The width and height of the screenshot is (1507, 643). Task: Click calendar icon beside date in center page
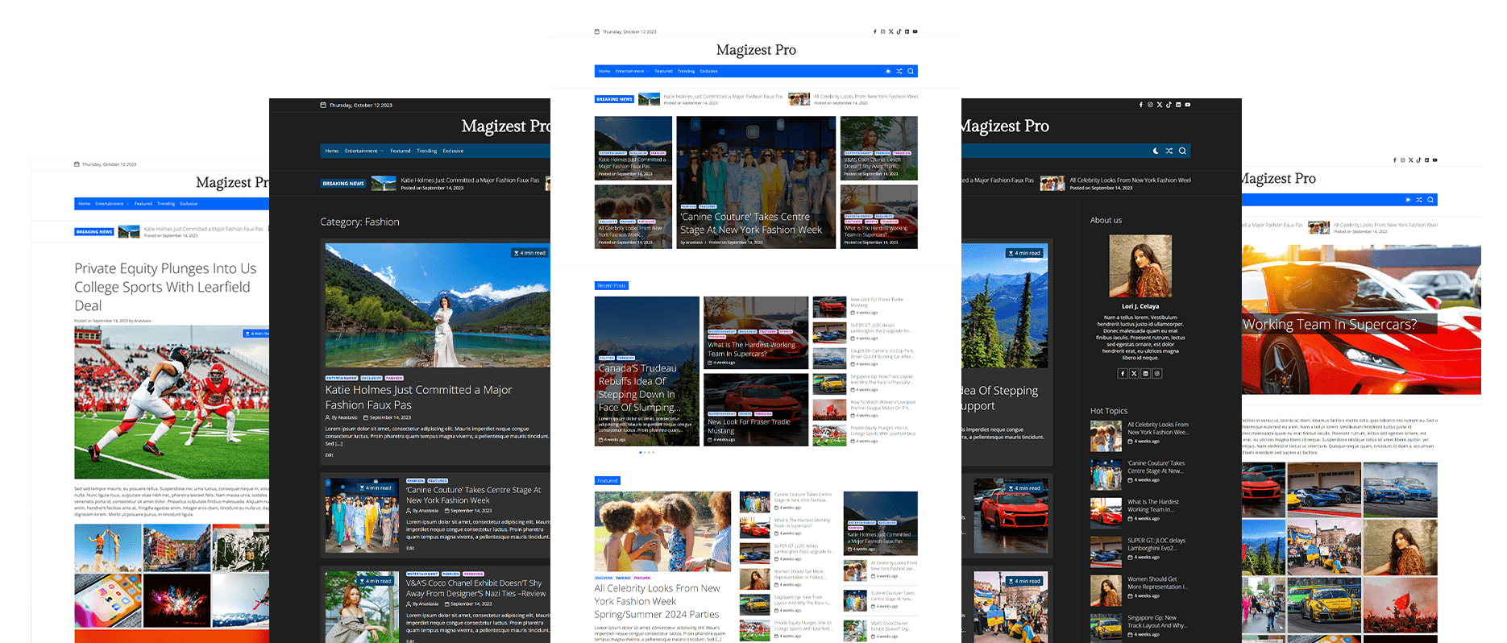point(597,31)
